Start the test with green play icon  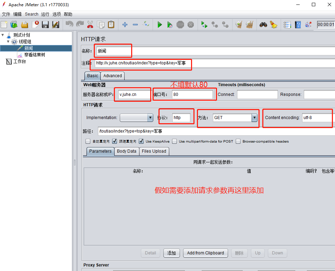tap(160, 25)
